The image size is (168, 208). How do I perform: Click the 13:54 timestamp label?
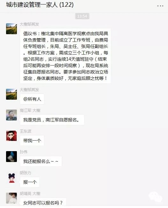(x=82, y=16)
